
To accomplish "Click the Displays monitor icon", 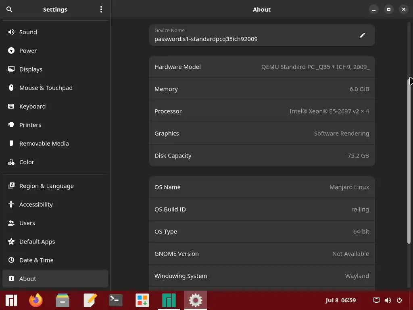I will (11, 69).
